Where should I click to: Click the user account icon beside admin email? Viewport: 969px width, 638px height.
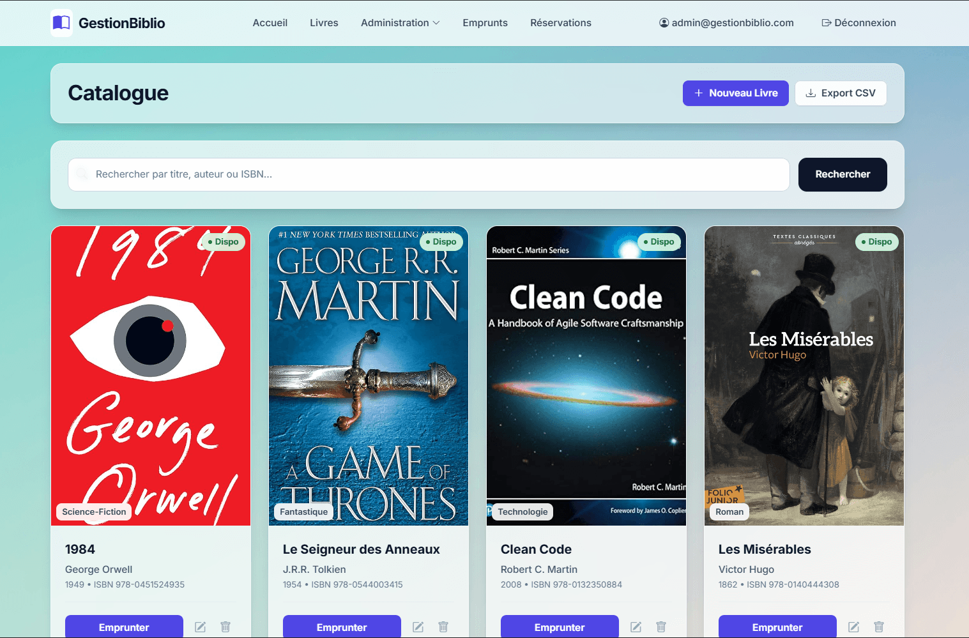[x=664, y=23]
